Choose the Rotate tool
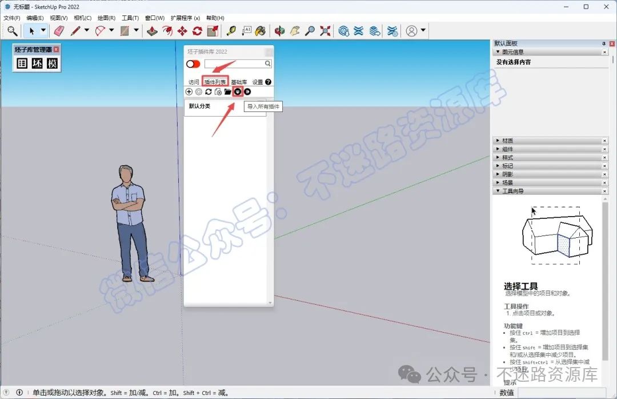 click(197, 31)
